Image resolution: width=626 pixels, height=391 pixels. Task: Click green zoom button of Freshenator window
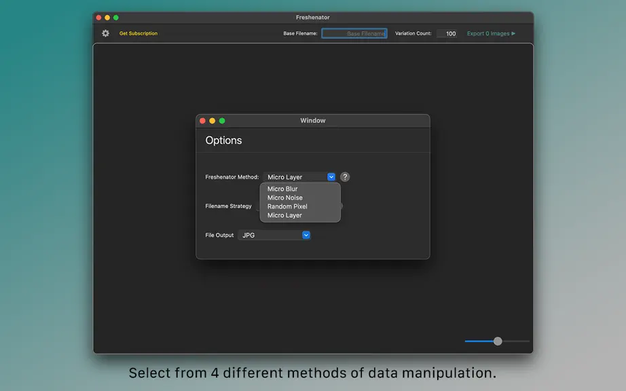click(x=116, y=18)
